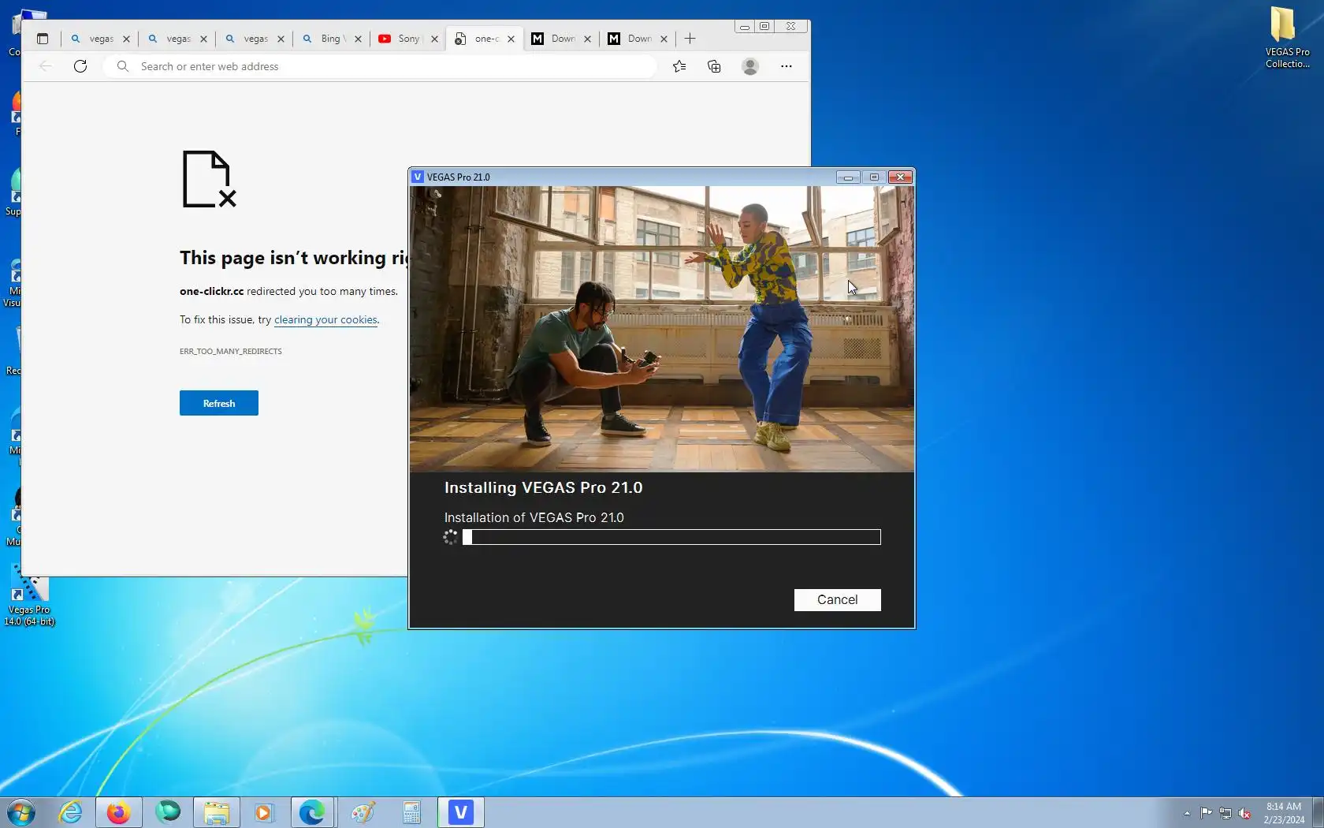Click the "one-clickr.cc" domain text
Screen dimensions: 1324x828
[212, 291]
